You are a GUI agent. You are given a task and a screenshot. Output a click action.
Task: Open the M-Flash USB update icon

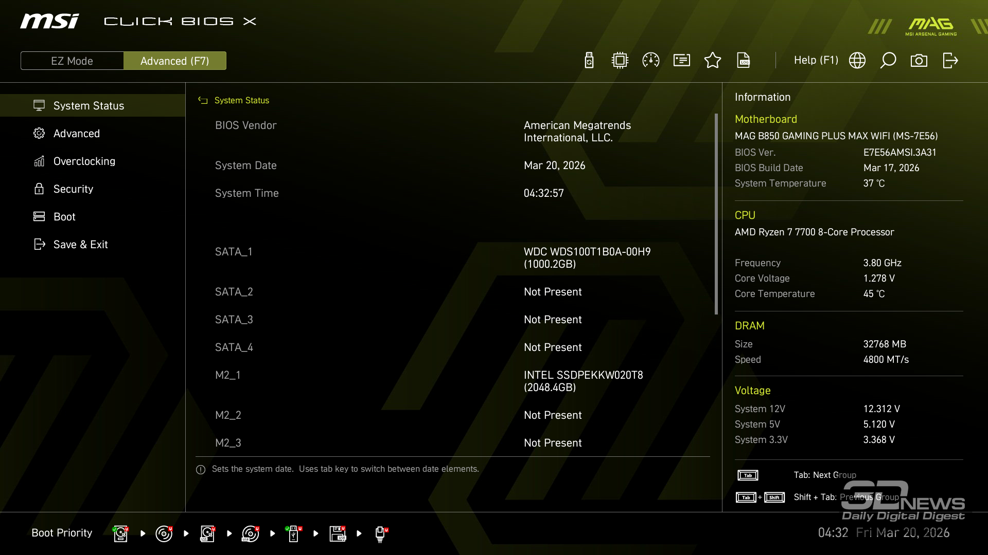click(x=589, y=61)
